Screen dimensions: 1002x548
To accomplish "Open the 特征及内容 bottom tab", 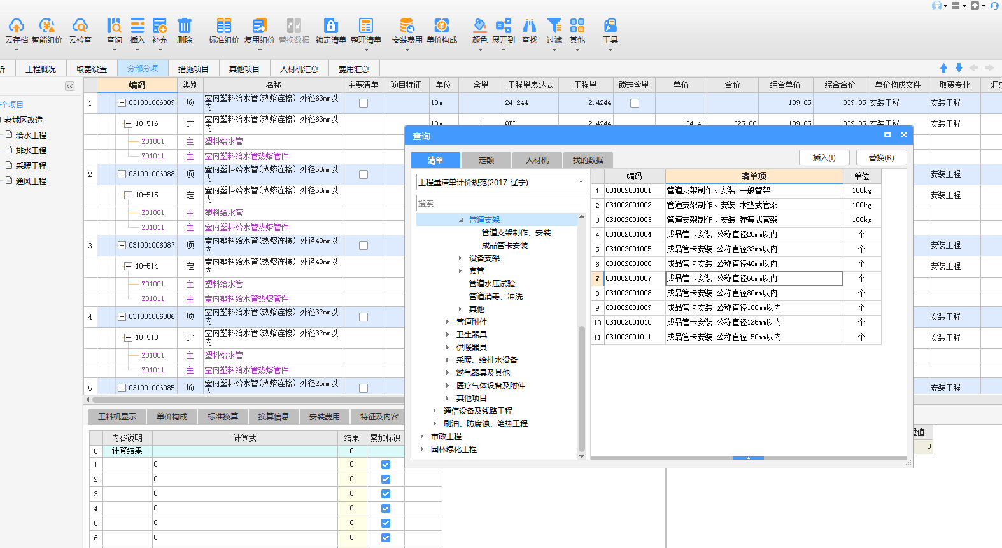I will 379,416.
